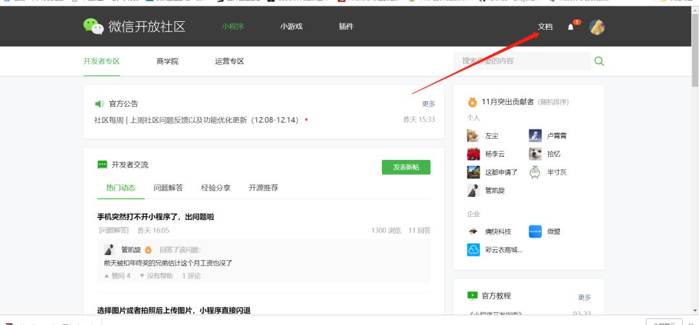Open the user profile avatar

[597, 27]
